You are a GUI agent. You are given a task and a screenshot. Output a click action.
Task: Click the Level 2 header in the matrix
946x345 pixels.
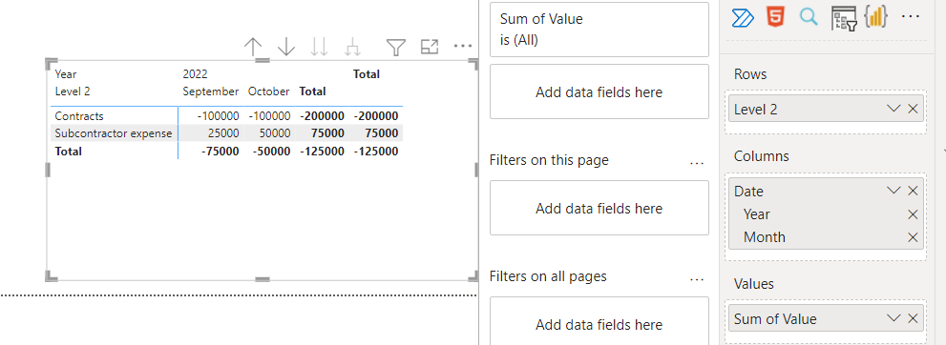pyautogui.click(x=72, y=91)
